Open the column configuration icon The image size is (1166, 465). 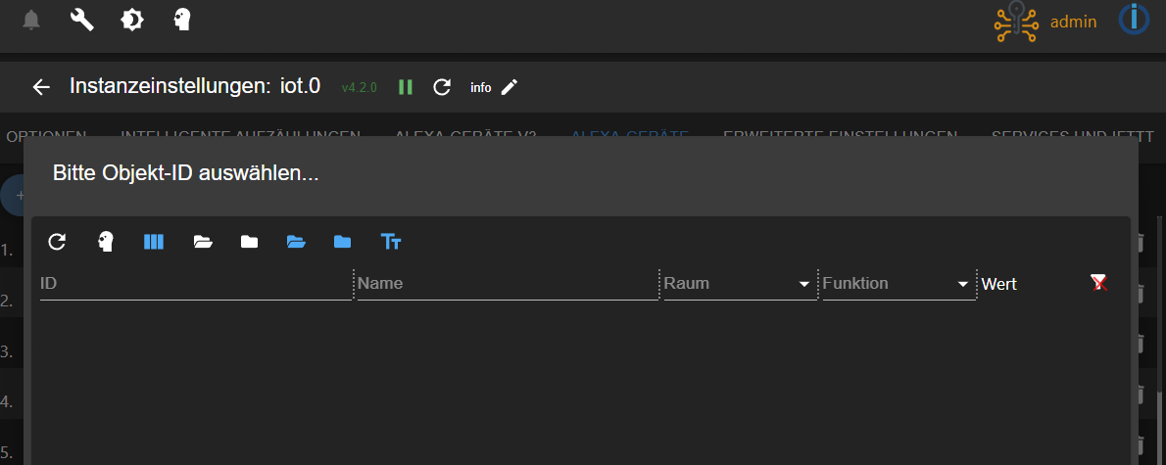(x=154, y=242)
